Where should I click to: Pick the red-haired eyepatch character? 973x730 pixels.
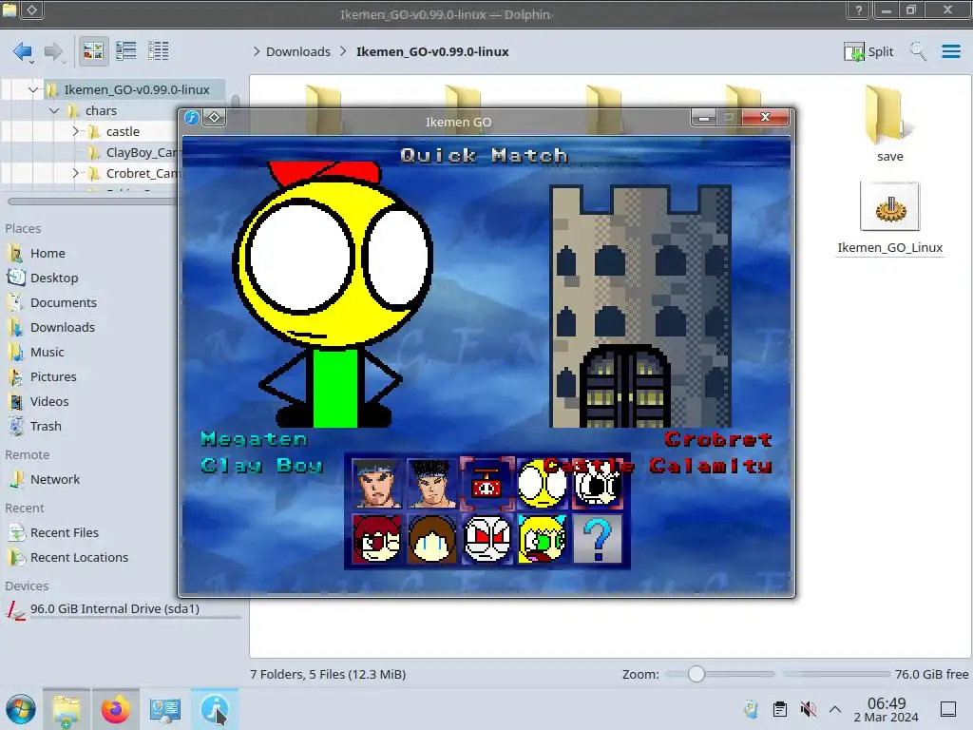click(376, 539)
